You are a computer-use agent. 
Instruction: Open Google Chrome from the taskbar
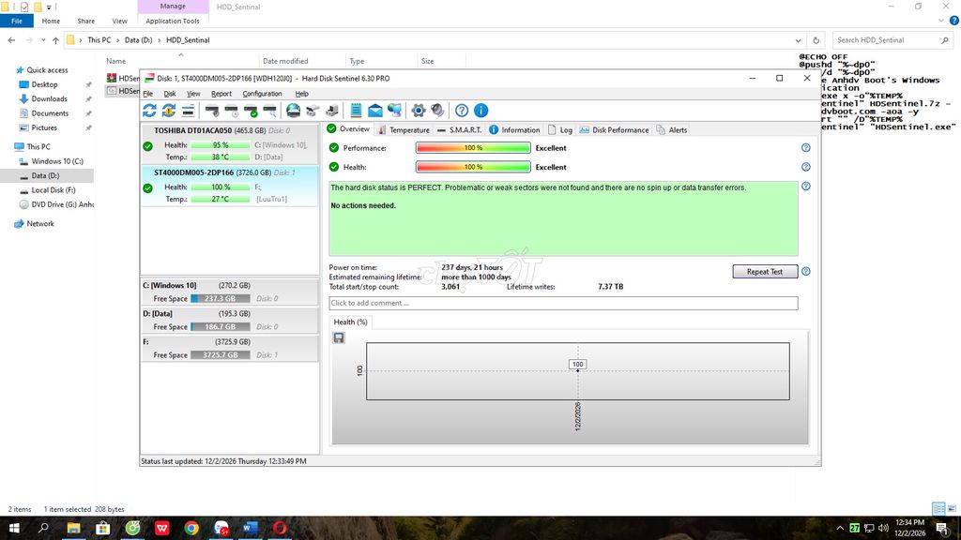point(191,528)
